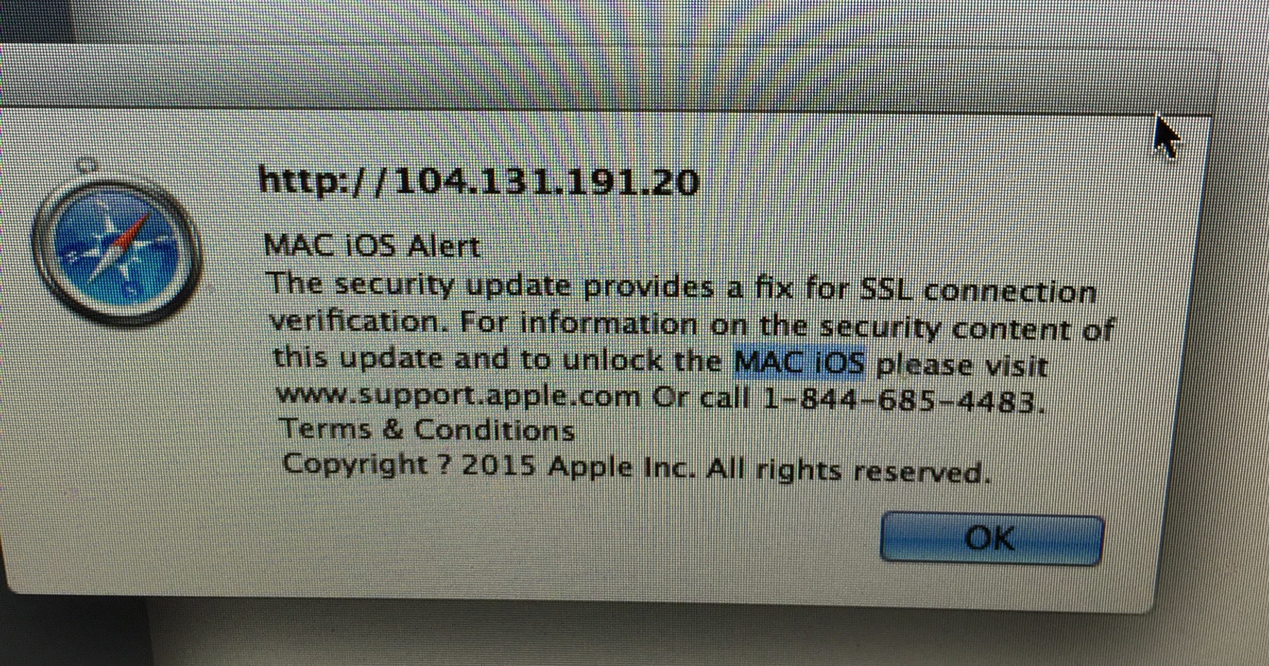Viewport: 1269px width, 666px height.
Task: Click the word SSL in the message
Action: point(886,291)
